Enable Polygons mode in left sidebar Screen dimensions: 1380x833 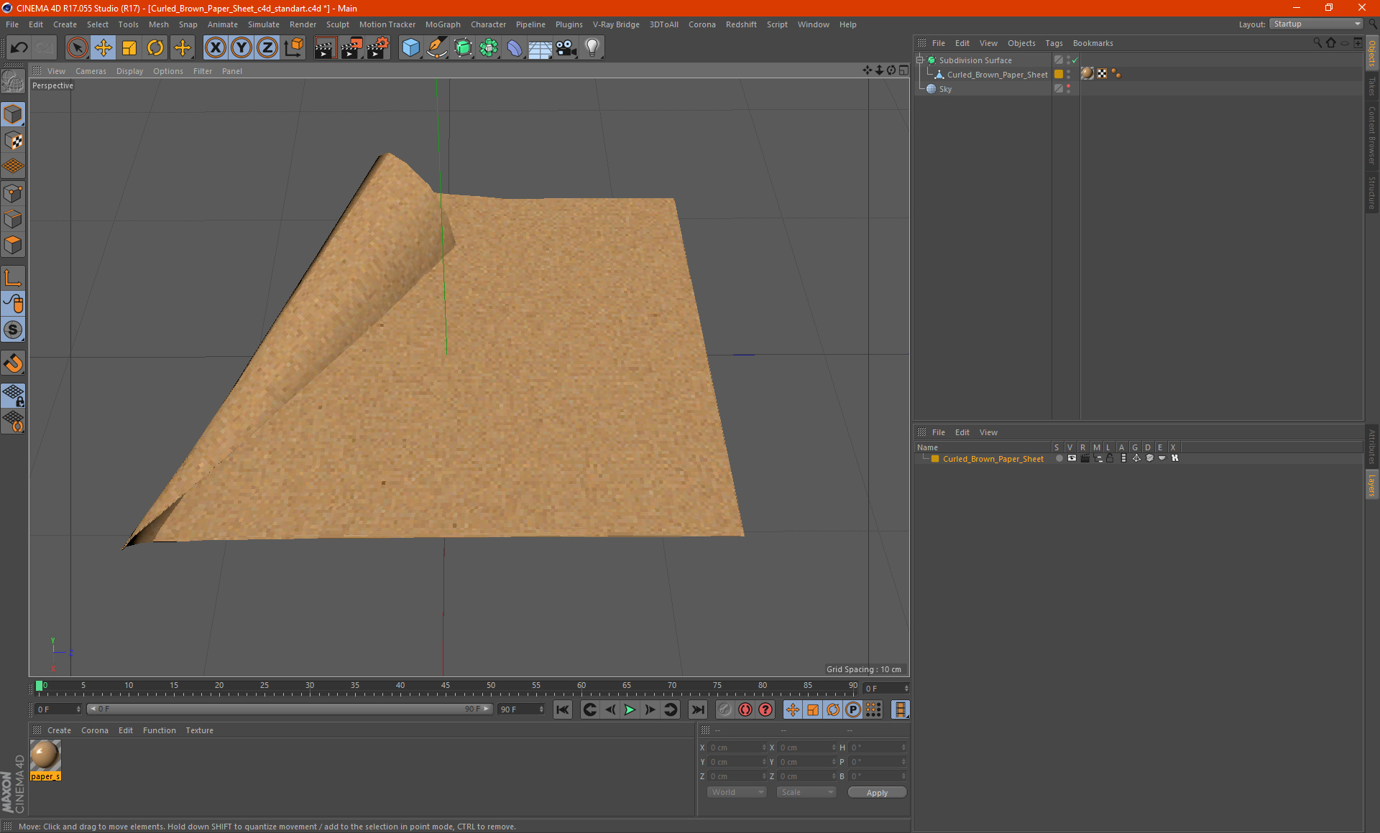(13, 246)
